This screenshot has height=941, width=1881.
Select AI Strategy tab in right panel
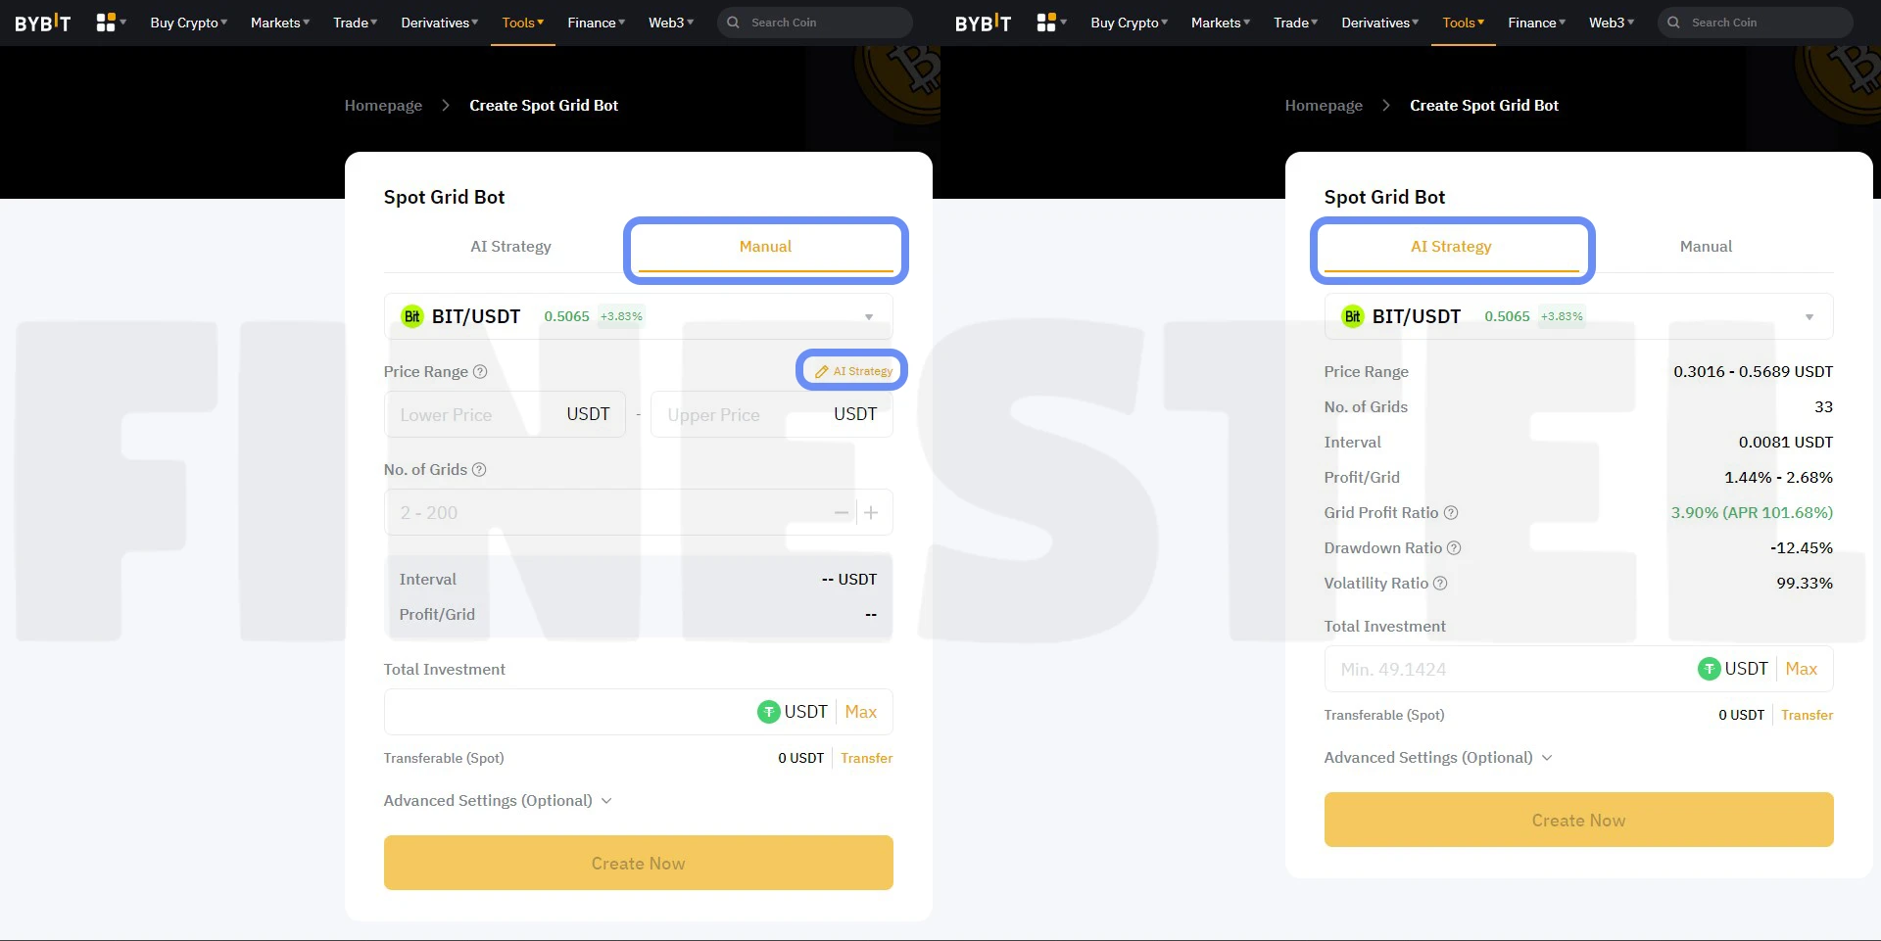click(1451, 247)
